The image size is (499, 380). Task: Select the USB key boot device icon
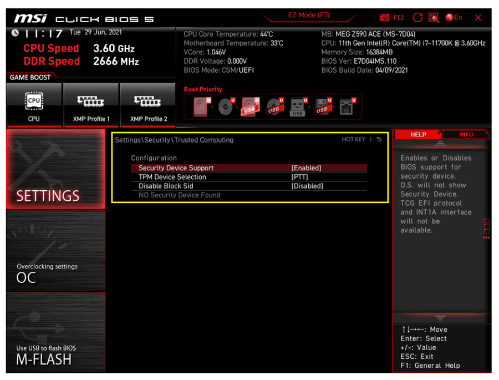(x=298, y=107)
